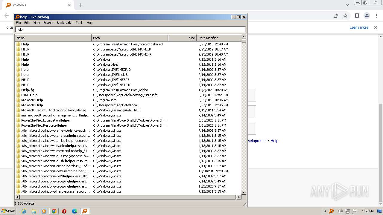Open media player from taskbar

coord(44,211)
